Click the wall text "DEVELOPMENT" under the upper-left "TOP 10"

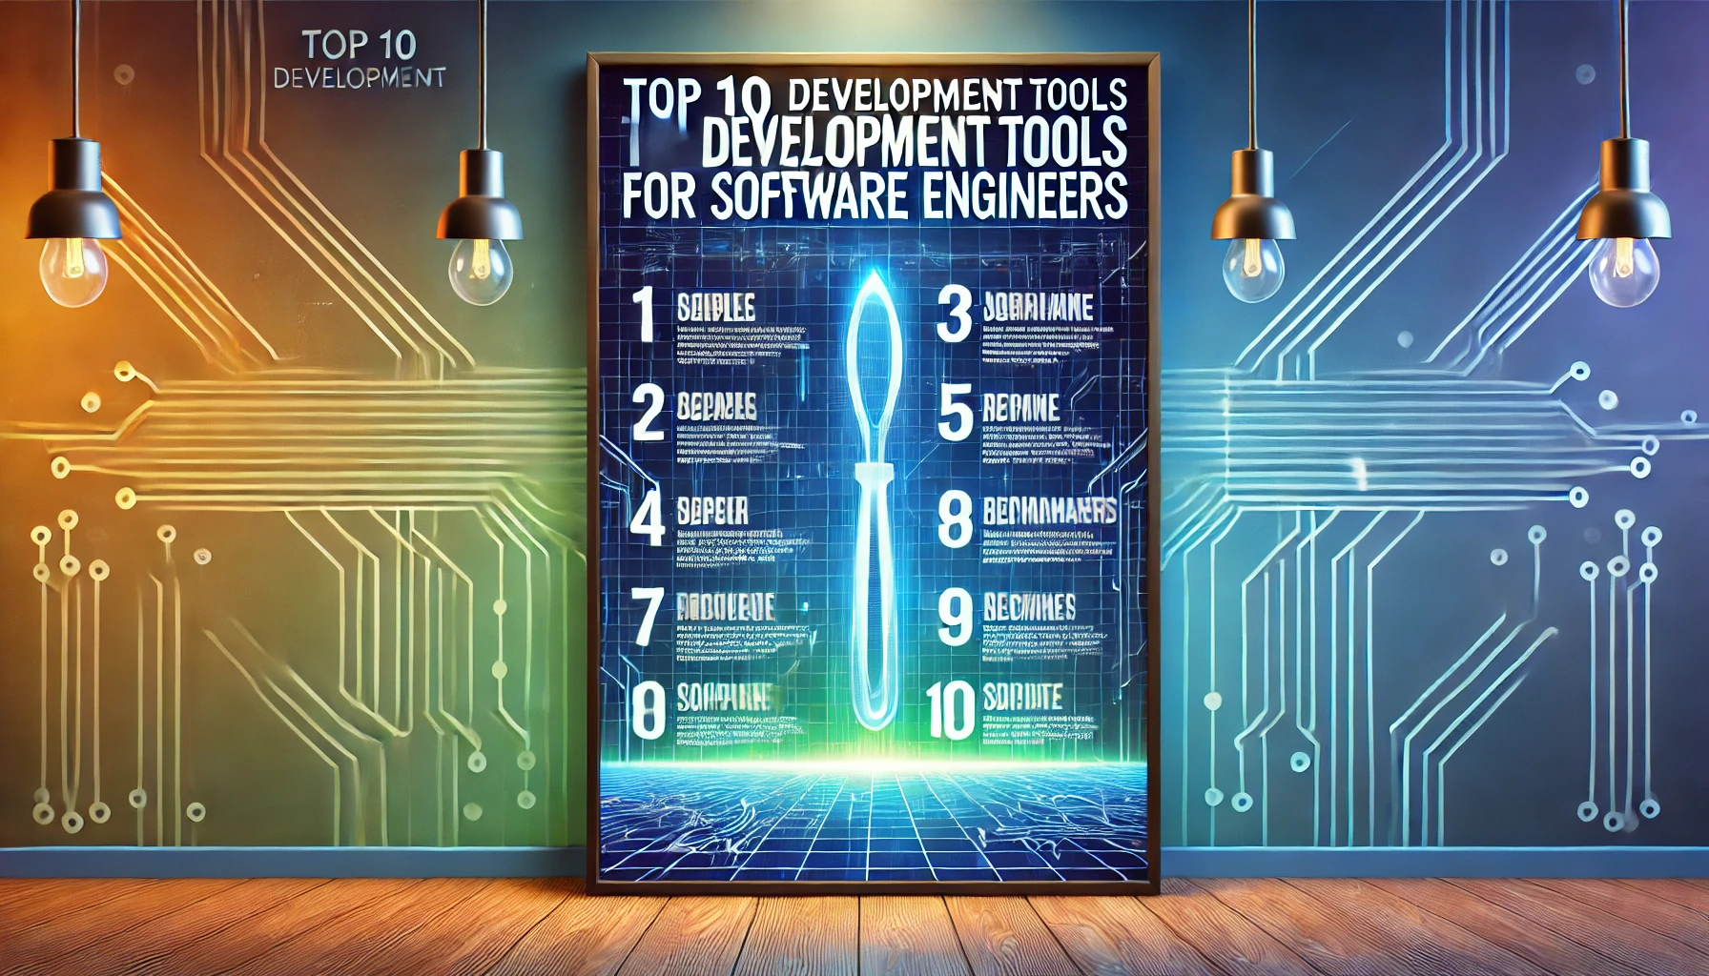[360, 77]
